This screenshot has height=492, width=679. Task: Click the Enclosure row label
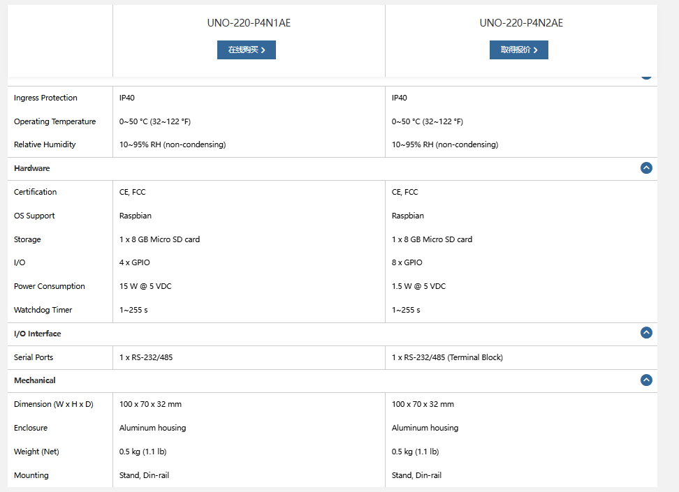click(31, 428)
